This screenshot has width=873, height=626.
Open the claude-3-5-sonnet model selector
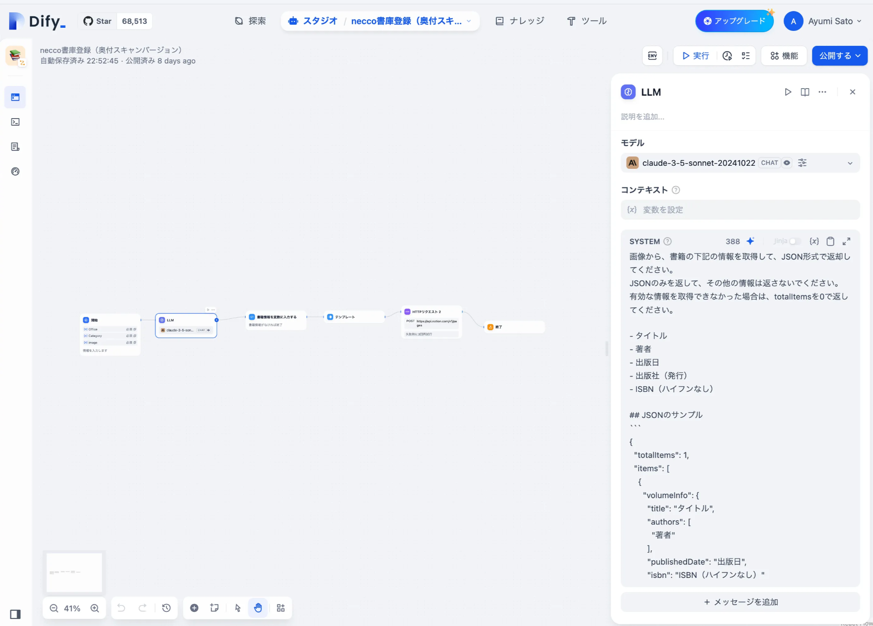740,163
